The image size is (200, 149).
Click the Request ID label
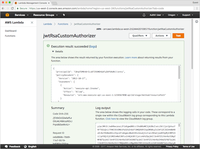click(58, 133)
